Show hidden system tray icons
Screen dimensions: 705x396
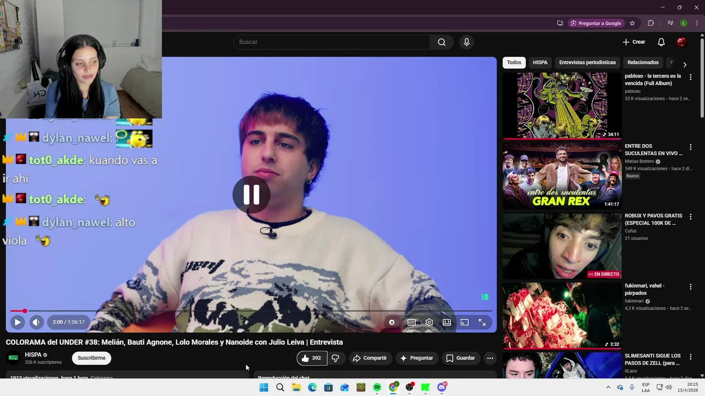608,387
